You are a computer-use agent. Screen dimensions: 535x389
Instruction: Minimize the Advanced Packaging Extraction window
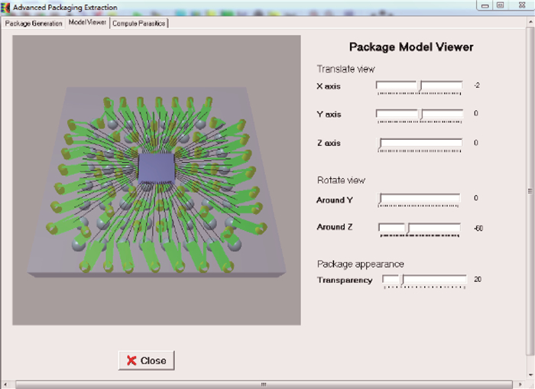pos(485,5)
